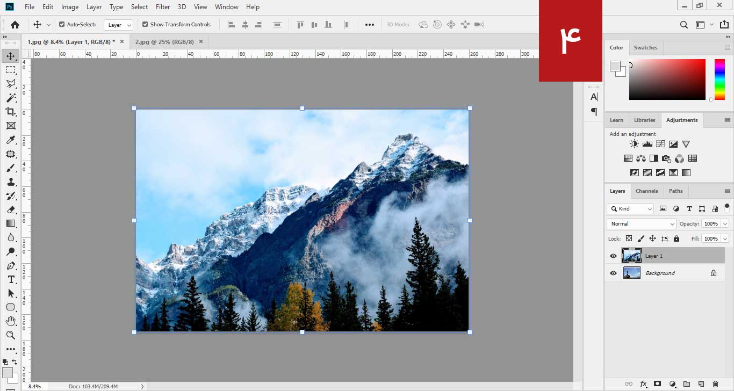Screen dimensions: 734x391
Task: Switch to the Paths tab
Action: (676, 191)
